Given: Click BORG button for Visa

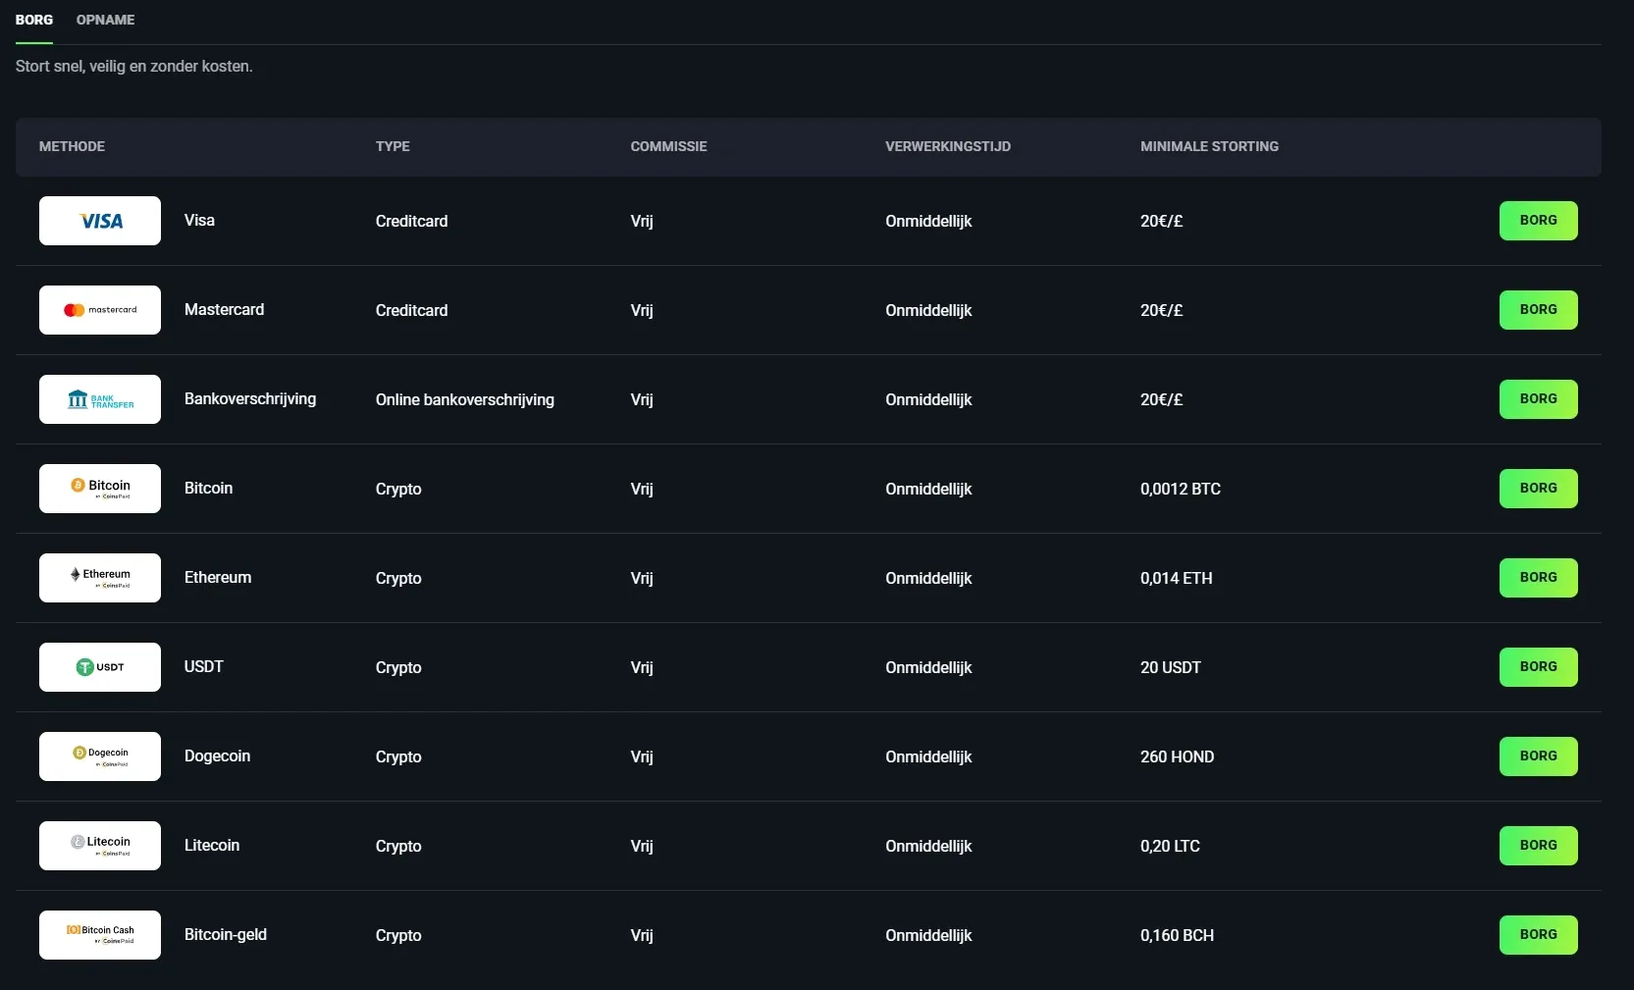Looking at the screenshot, I should pos(1538,221).
